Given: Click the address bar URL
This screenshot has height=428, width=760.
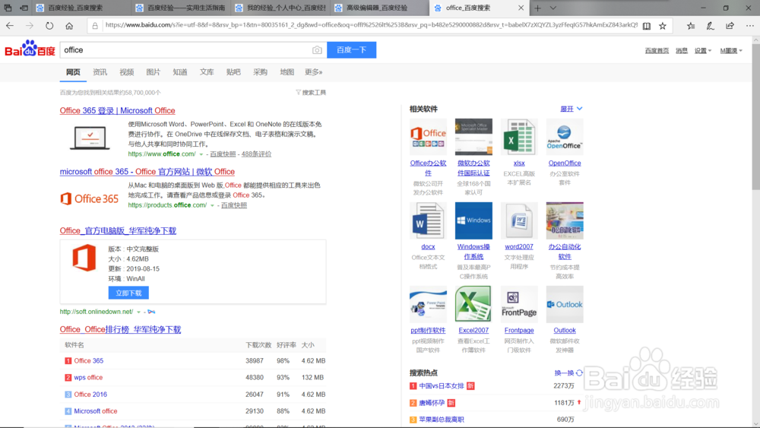Looking at the screenshot, I should [x=371, y=25].
